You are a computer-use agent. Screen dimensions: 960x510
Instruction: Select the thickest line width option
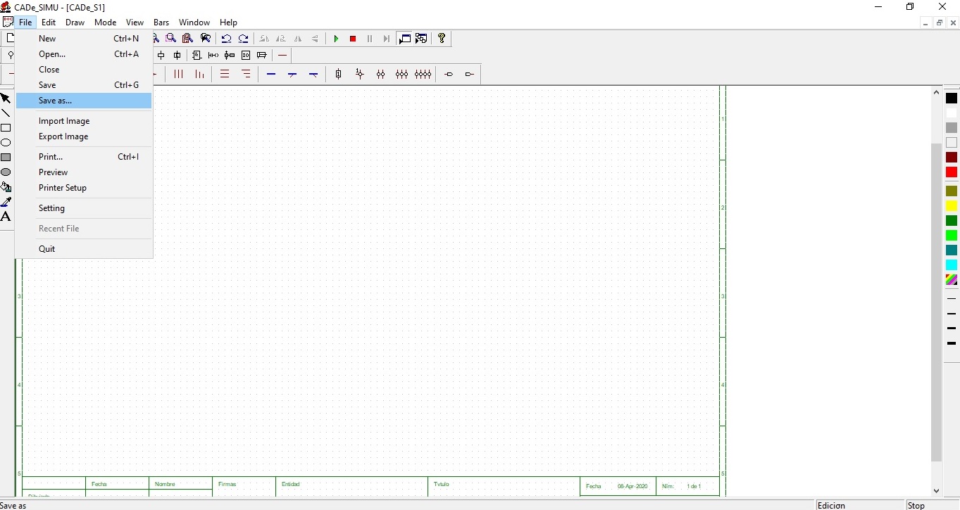pyautogui.click(x=952, y=343)
